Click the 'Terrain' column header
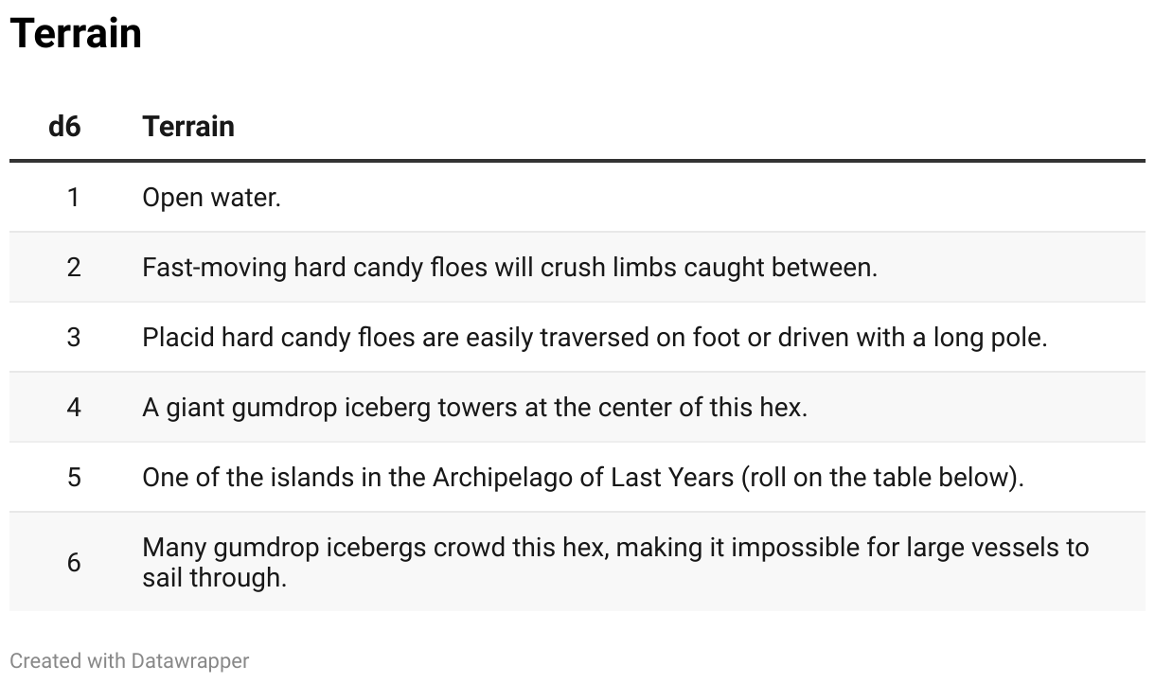The width and height of the screenshot is (1155, 683). coord(188,126)
